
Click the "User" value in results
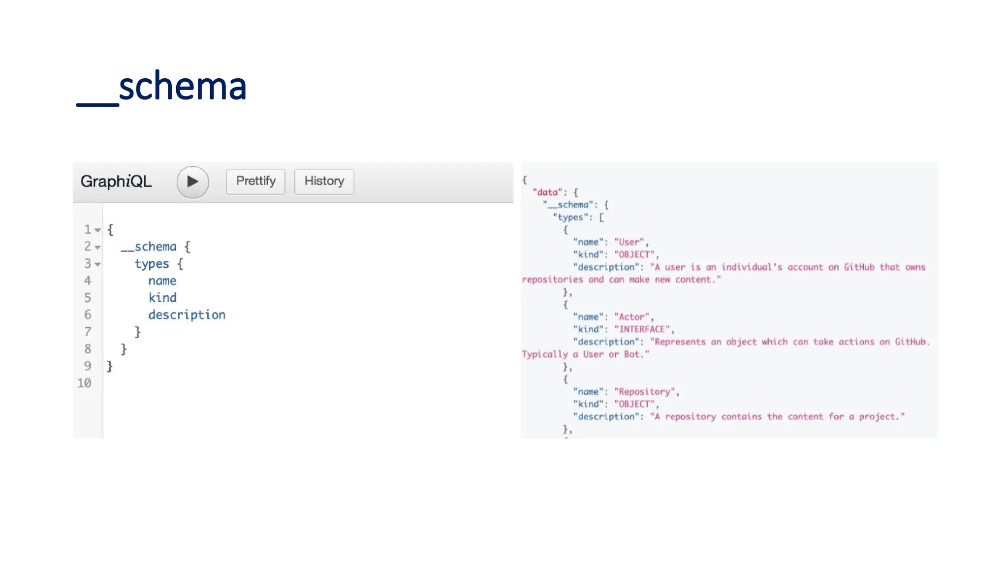(629, 242)
